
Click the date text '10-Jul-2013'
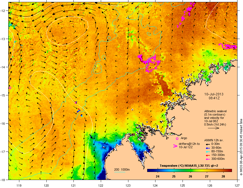214,94
